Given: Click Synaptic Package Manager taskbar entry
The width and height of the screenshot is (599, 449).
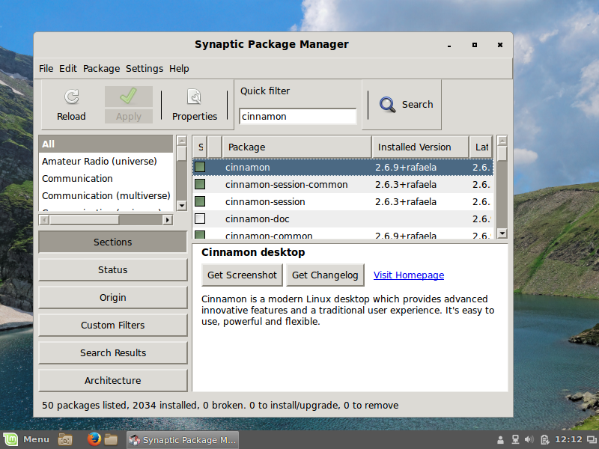Looking at the screenshot, I should coord(183,440).
